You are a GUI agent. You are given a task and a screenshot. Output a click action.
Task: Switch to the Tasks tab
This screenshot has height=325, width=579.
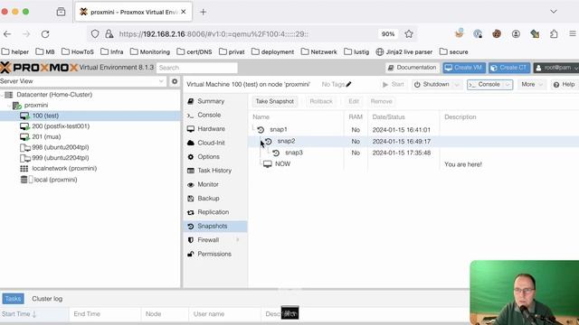point(13,299)
